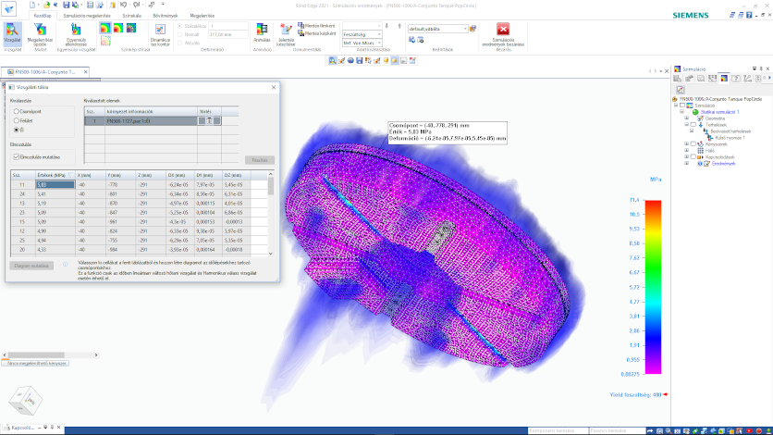Open the Színskála ribbon tab
The height and width of the screenshot is (435, 773).
pyautogui.click(x=131, y=16)
